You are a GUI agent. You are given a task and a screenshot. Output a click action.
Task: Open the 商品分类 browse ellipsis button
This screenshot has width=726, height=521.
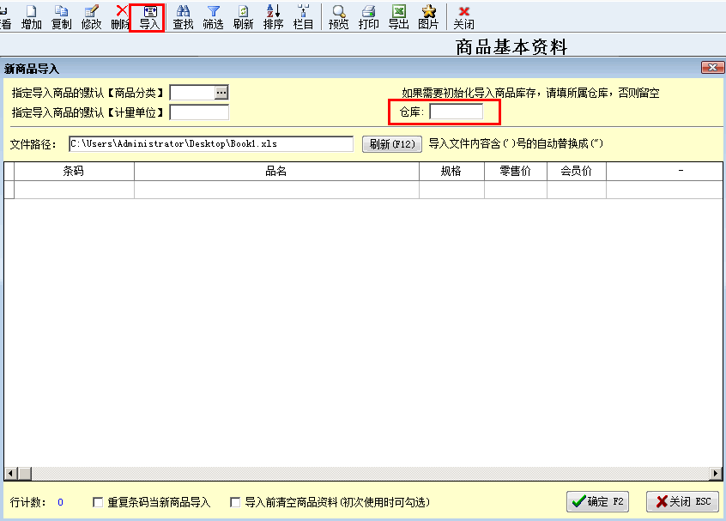tap(221, 93)
